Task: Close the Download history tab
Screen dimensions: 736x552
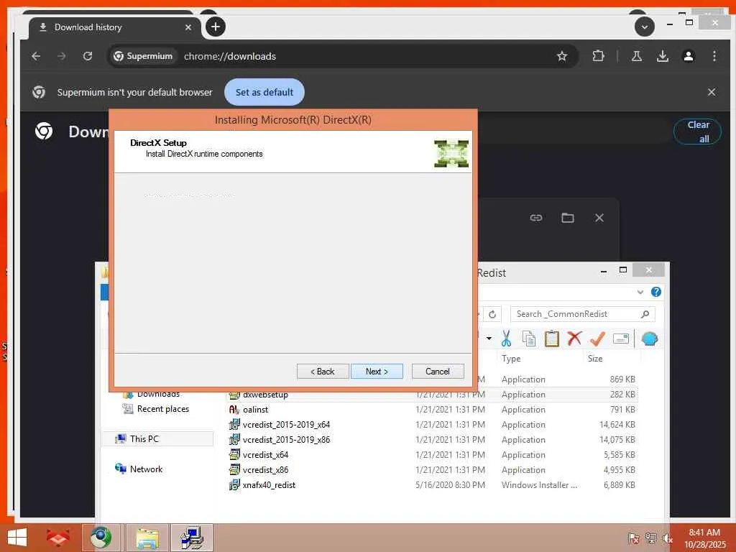Action: point(188,27)
